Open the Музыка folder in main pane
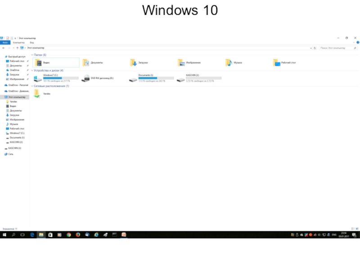The width and height of the screenshot is (360, 270). [x=234, y=63]
